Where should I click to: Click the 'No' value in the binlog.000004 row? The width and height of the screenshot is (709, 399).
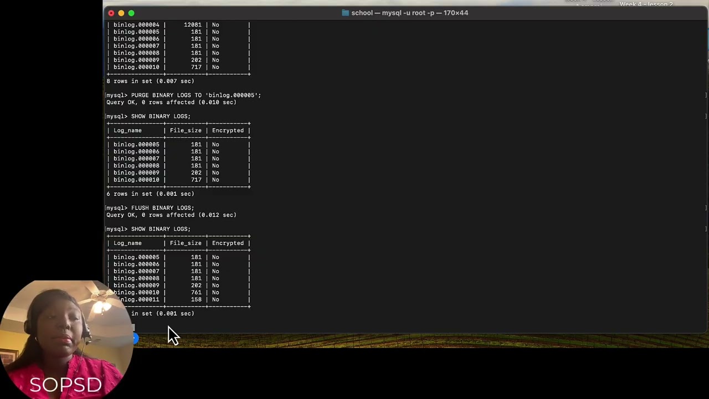tap(215, 25)
